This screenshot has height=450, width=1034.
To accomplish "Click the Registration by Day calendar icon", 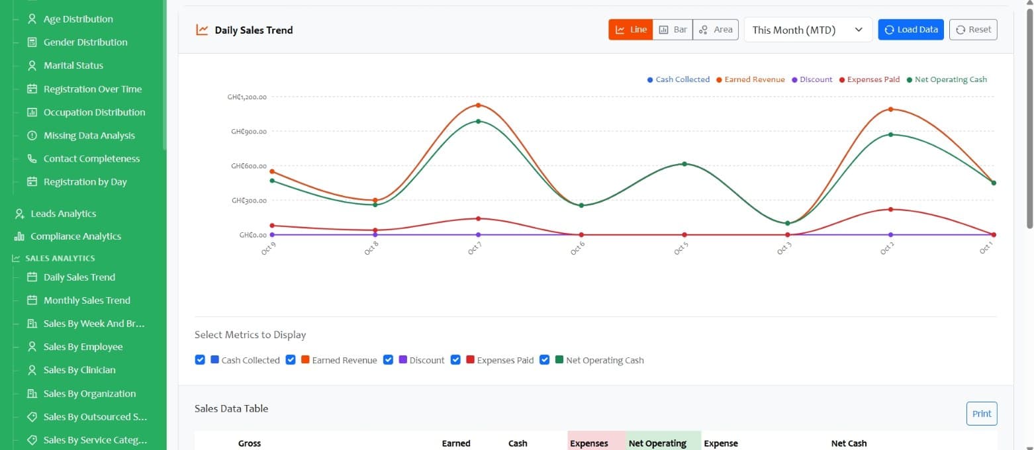I will (x=32, y=182).
